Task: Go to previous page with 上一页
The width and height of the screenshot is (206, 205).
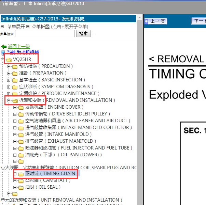Action: [x=156, y=21]
